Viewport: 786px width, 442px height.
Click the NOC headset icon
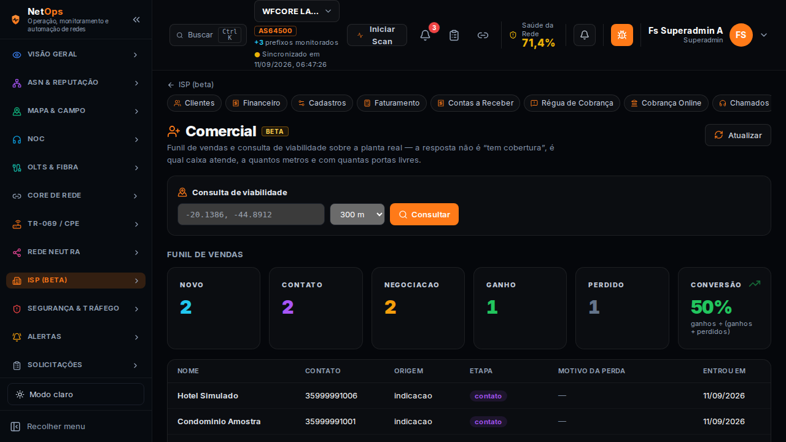click(x=17, y=139)
